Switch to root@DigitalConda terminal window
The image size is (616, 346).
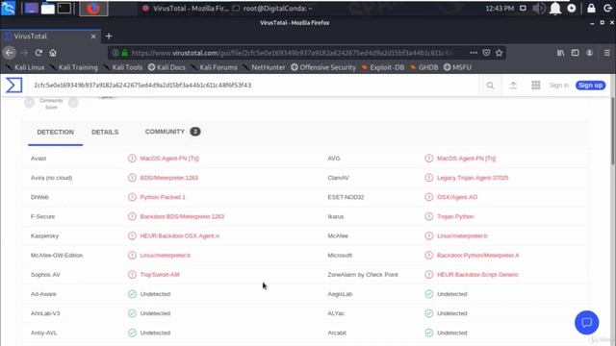[x=272, y=9]
